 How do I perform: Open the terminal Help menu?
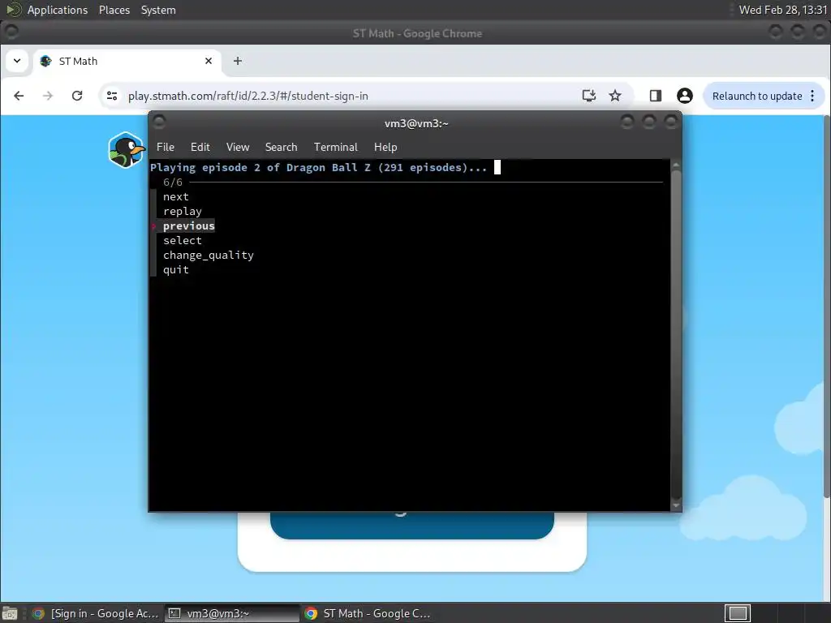[385, 148]
